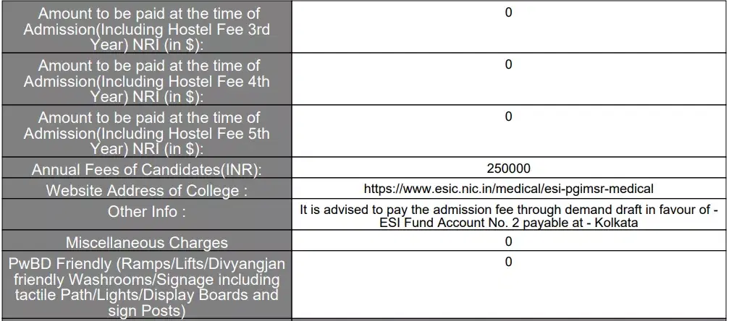The height and width of the screenshot is (321, 729).
Task: Select the 4th Year NRI hostel fee label
Action: click(x=146, y=81)
